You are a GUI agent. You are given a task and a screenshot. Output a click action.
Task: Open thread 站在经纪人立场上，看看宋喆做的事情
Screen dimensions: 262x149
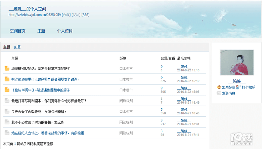click(x=48, y=133)
